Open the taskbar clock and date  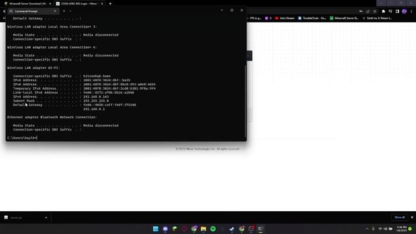click(x=402, y=229)
